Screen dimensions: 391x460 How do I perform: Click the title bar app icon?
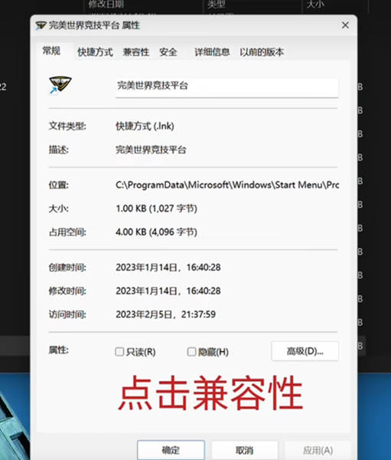(x=41, y=25)
